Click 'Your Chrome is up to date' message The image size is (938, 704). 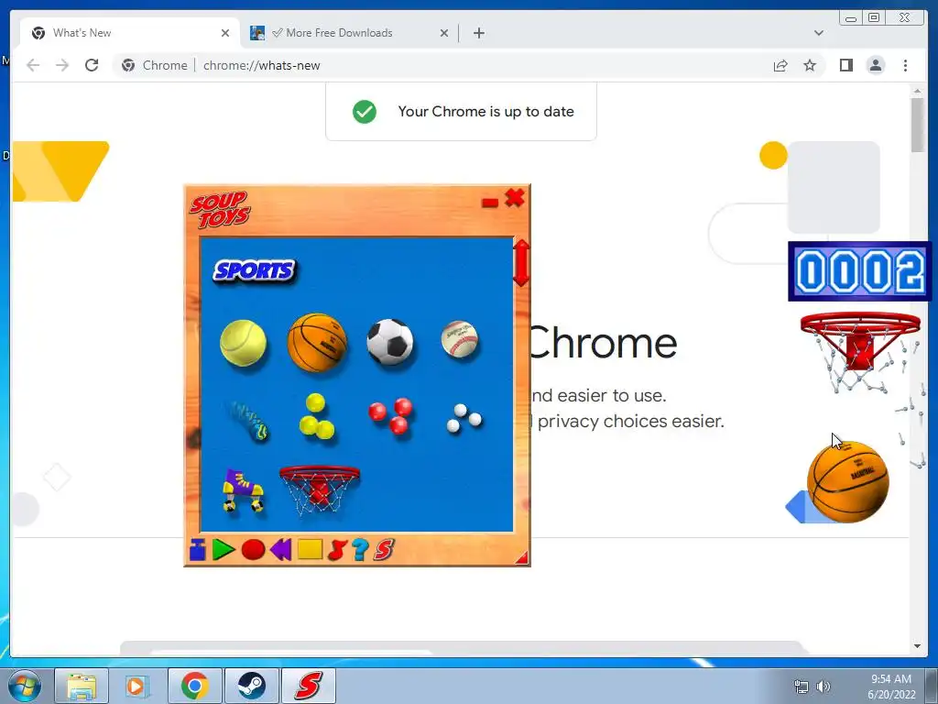pos(485,111)
